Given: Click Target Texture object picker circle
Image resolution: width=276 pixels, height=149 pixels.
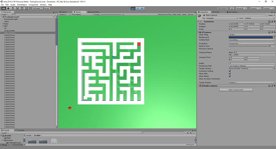Looking at the screenshot, I should pos(274,68).
